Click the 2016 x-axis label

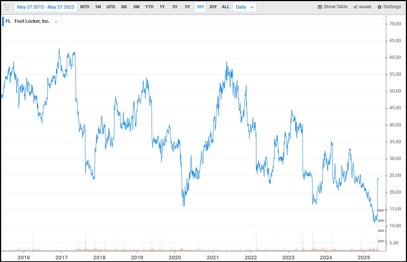coord(24,258)
